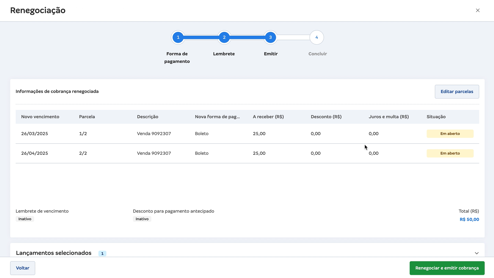Click Inativo tag under Desconto para pagamento antecipado

click(x=142, y=219)
